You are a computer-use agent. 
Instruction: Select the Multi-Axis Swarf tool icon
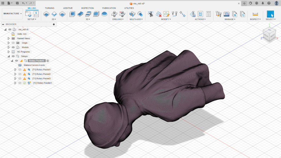[x=132, y=14]
